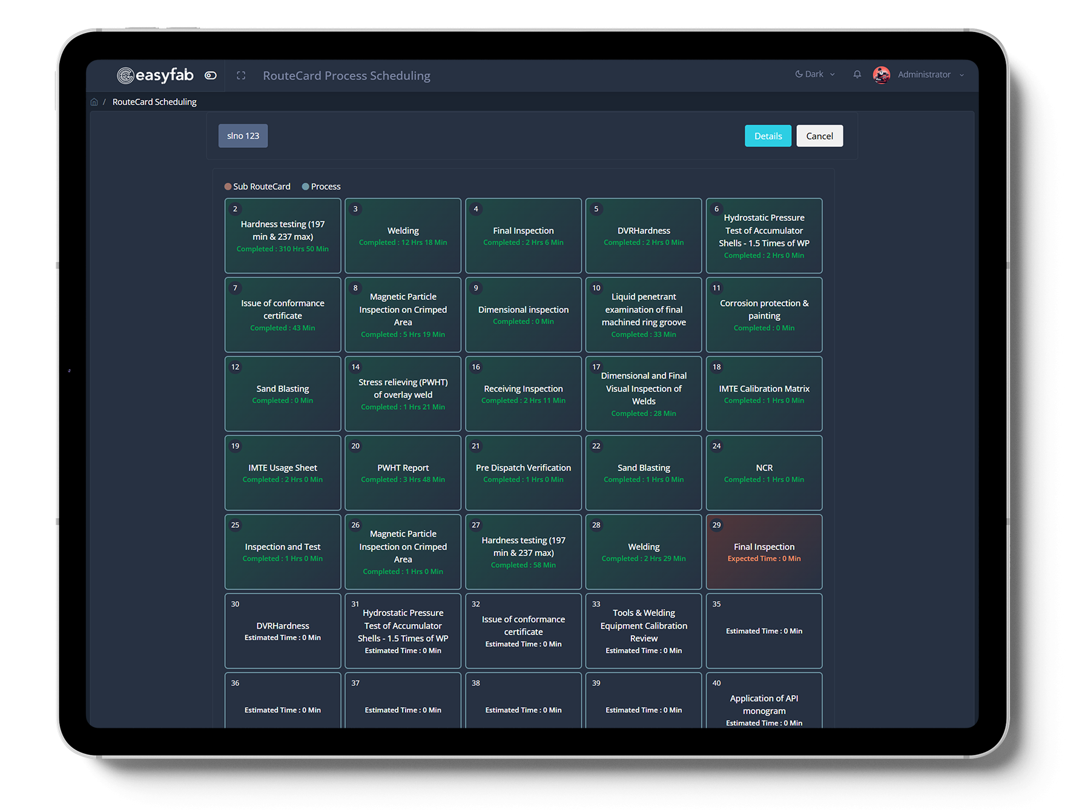
Task: Select empty card numbered 38
Action: click(523, 700)
